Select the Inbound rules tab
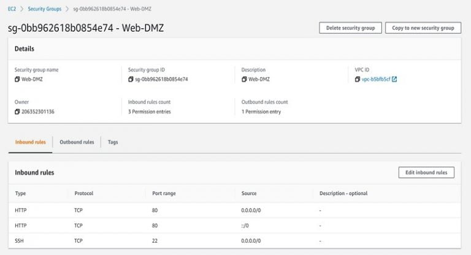This screenshot has width=471, height=255. (30, 142)
